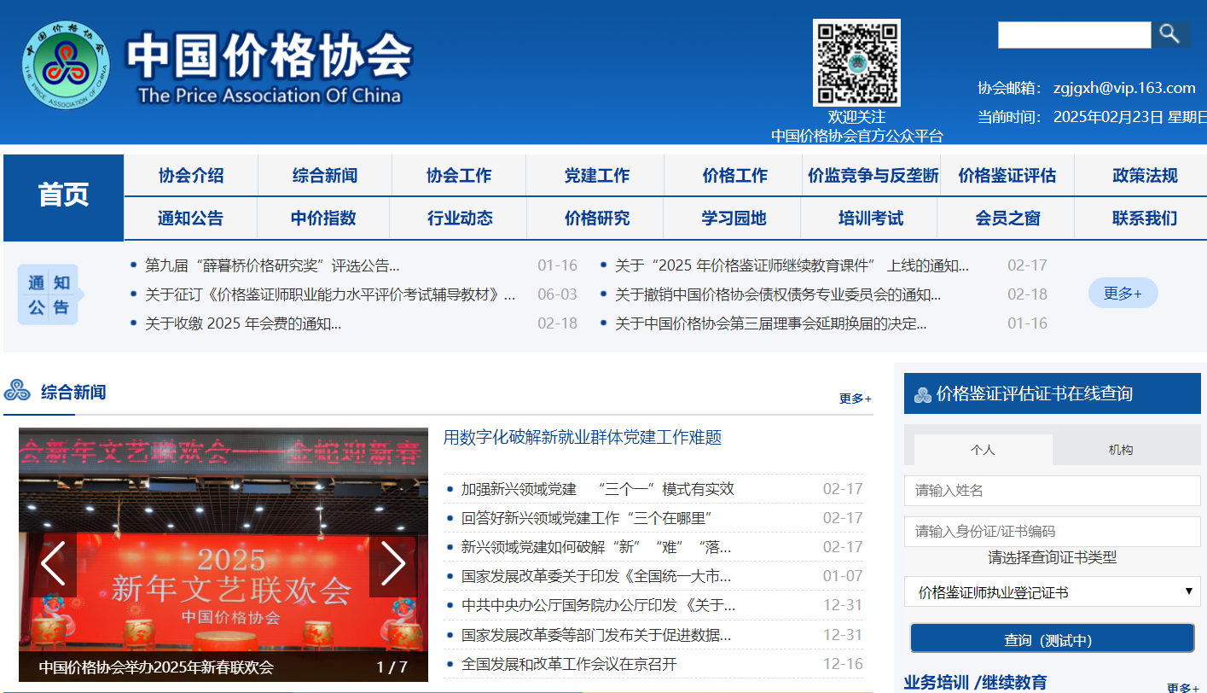Click the Price Association of China round logo

tap(67, 66)
